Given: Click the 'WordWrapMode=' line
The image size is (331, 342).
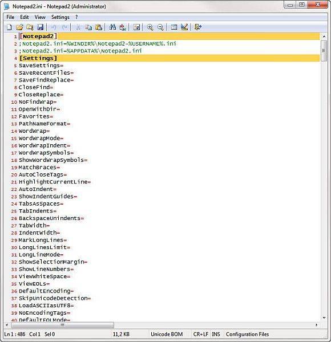Looking at the screenshot, I should point(41,139).
